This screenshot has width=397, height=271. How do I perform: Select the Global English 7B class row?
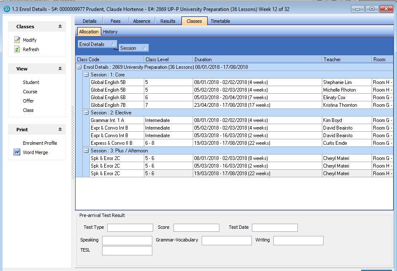coord(108,105)
